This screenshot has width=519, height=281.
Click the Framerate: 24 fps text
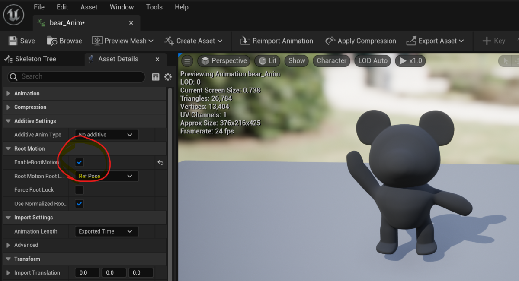pyautogui.click(x=207, y=131)
